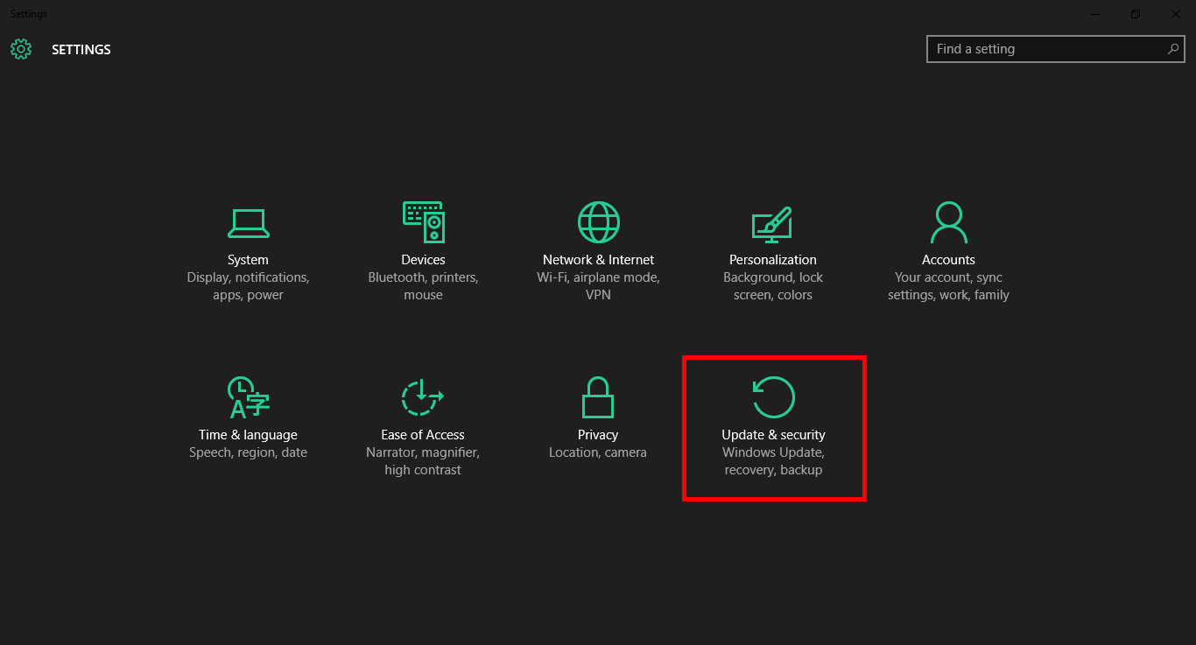The image size is (1196, 645).
Task: Click the SETTINGS heading text
Action: [x=81, y=50]
